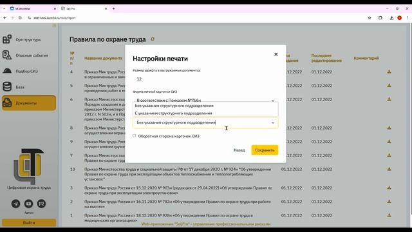The width and height of the screenshot is (412, 232).
Task: Open browser downloads icon
Action: [x=391, y=18]
